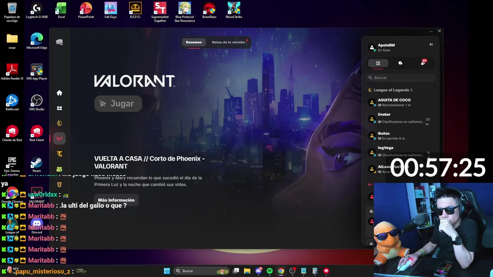Image resolution: width=493 pixels, height=277 pixels.
Task: Open the VUELTA A CASA news headline
Action: point(149,162)
